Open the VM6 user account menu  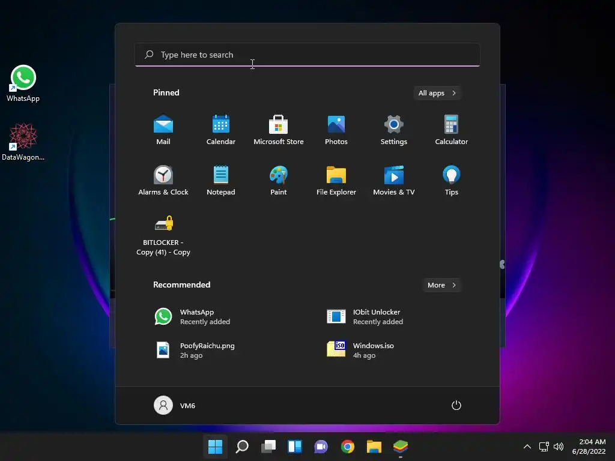click(175, 405)
